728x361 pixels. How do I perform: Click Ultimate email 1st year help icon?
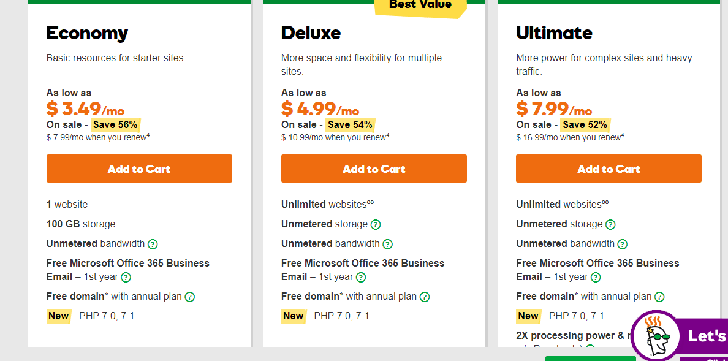pos(596,277)
